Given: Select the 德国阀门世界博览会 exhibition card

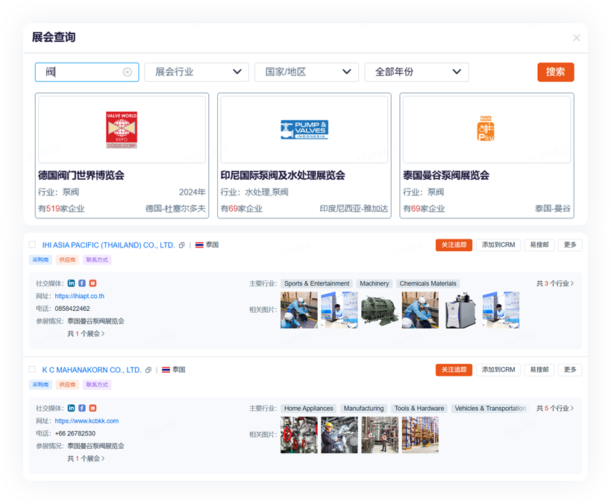Looking at the screenshot, I should click(122, 155).
